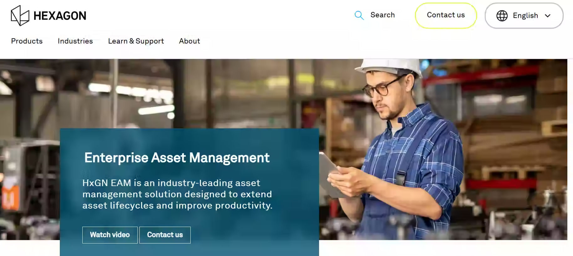
Task: Click the globe language icon
Action: tap(502, 16)
